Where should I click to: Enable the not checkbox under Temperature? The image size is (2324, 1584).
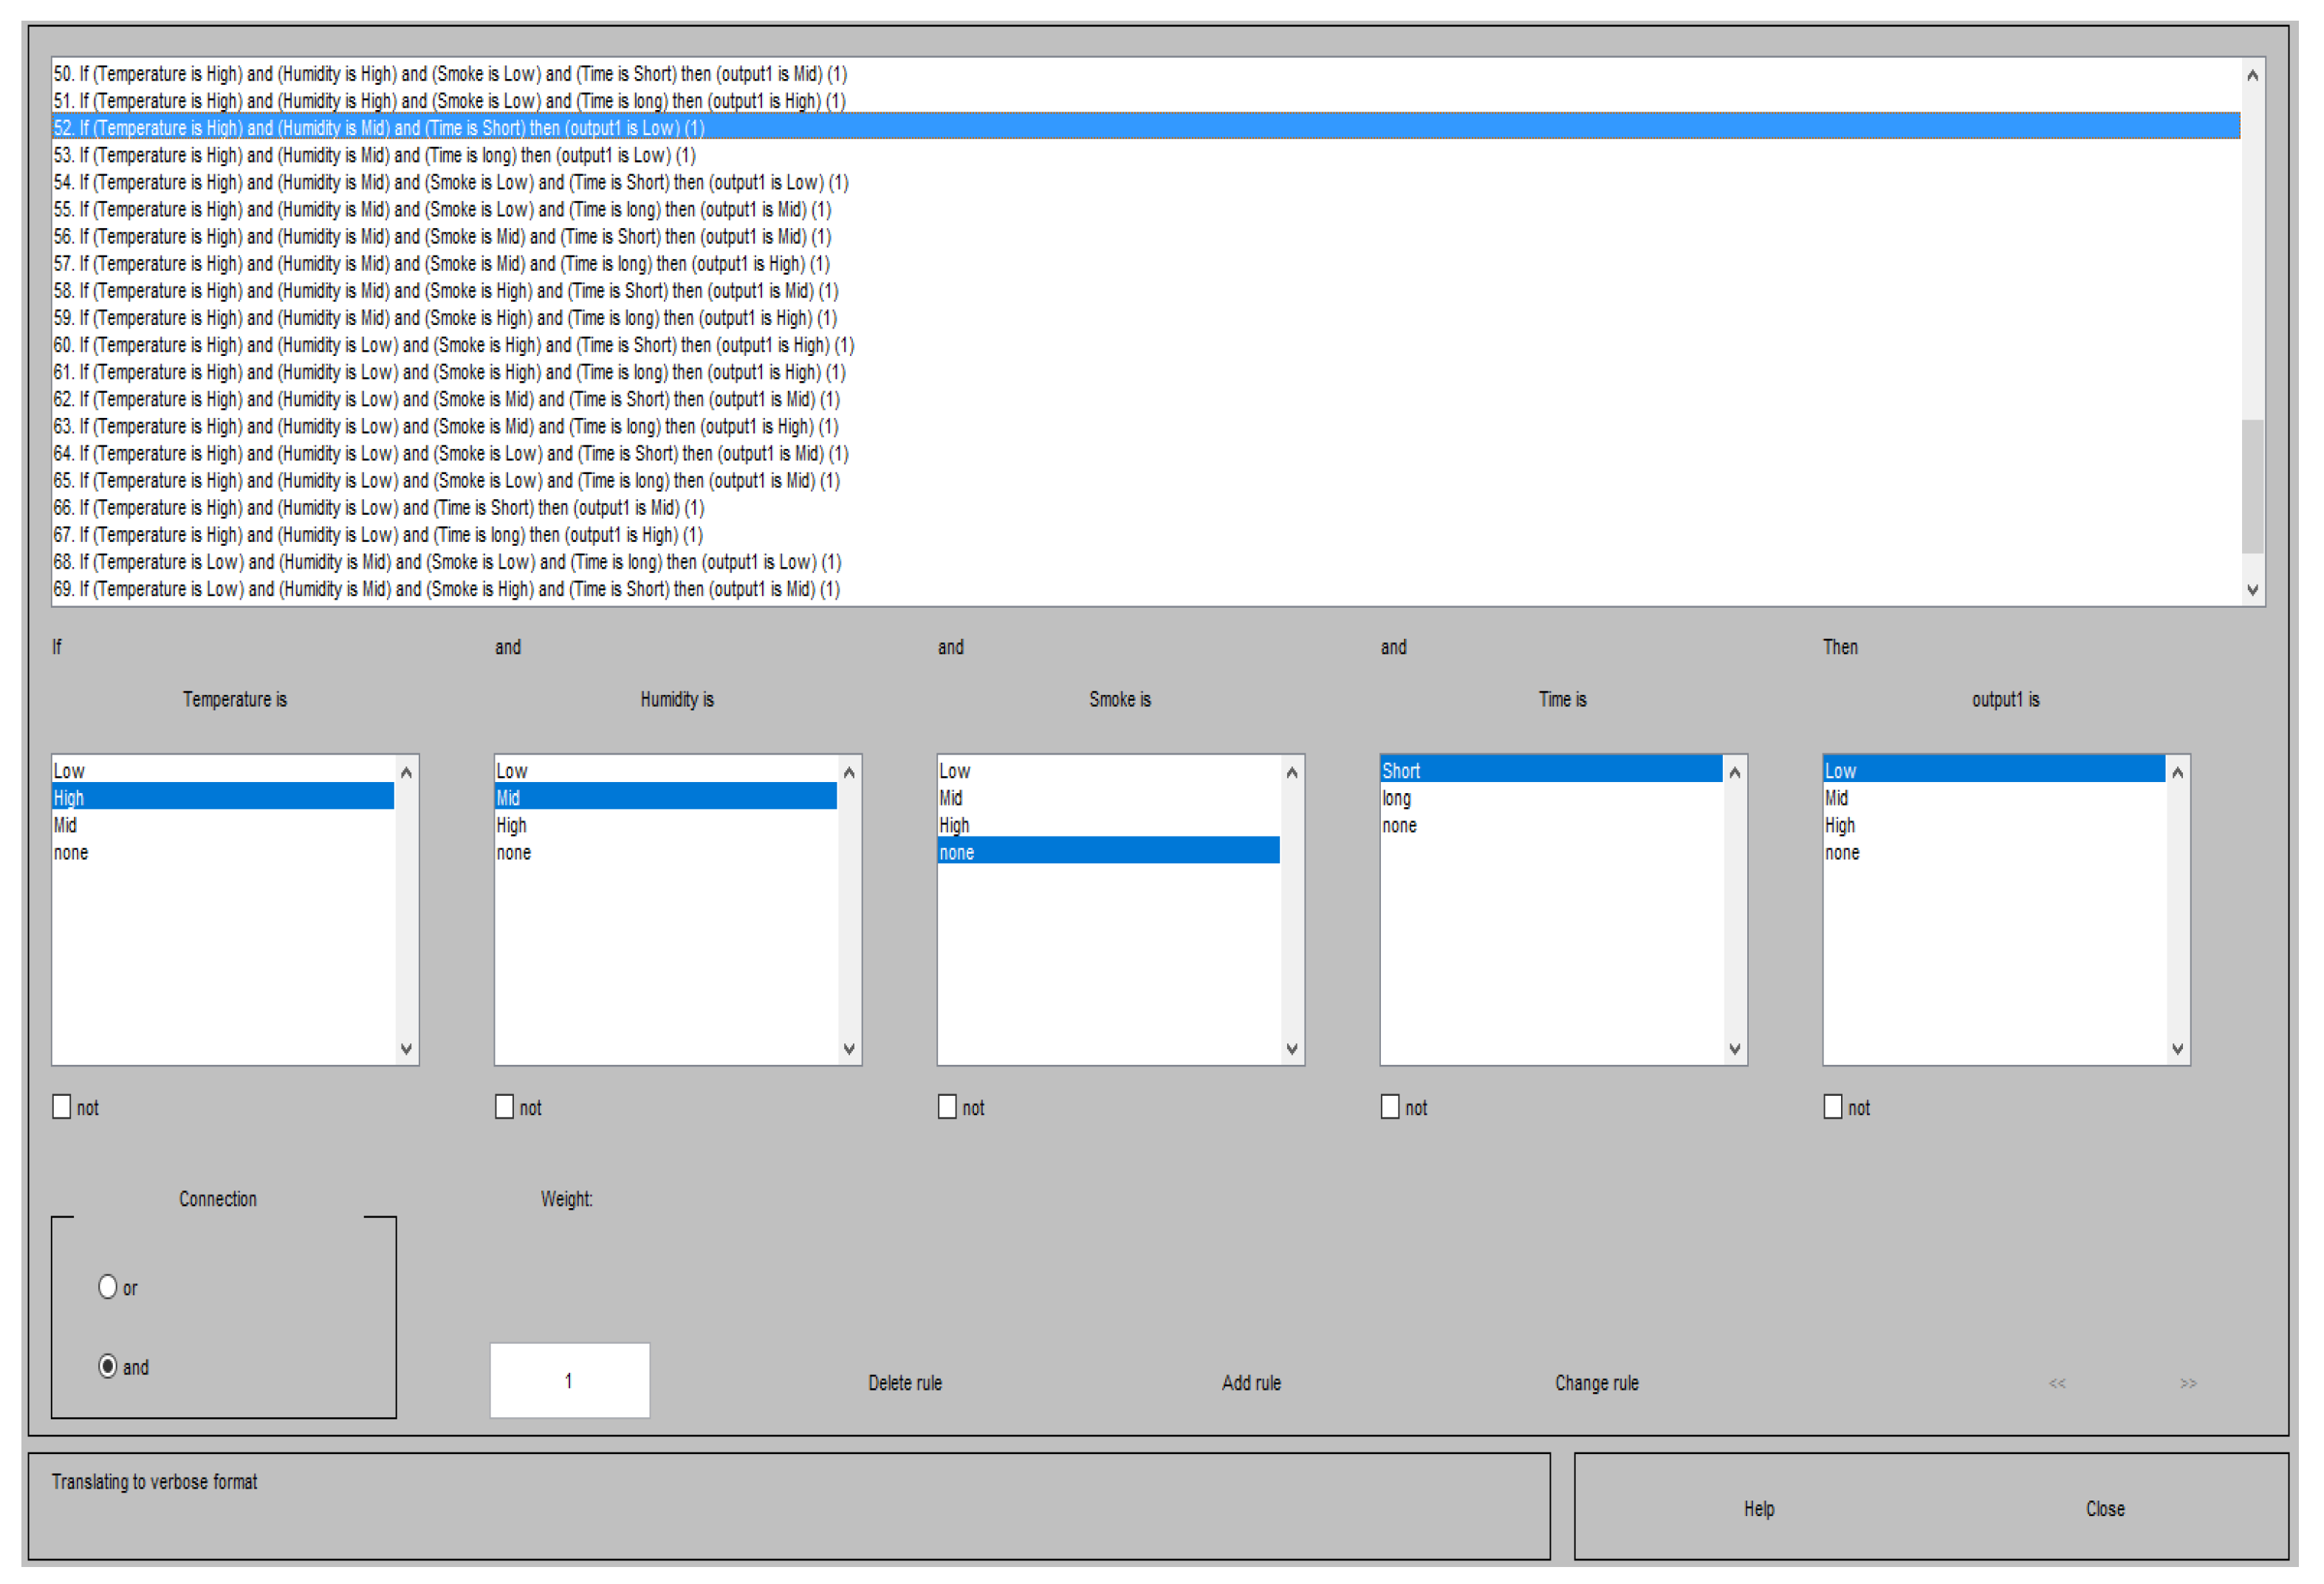[62, 1107]
